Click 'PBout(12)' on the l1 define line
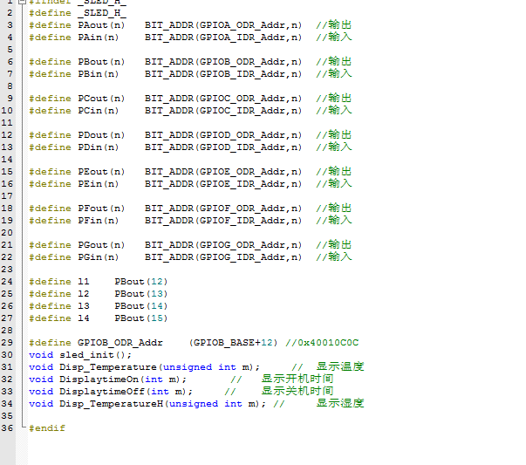The image size is (526, 465). pos(141,282)
